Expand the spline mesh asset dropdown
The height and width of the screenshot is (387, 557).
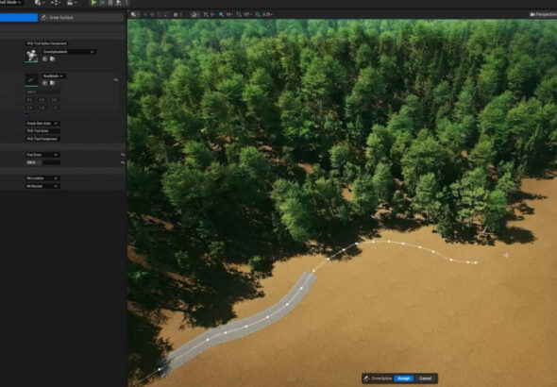(x=69, y=52)
